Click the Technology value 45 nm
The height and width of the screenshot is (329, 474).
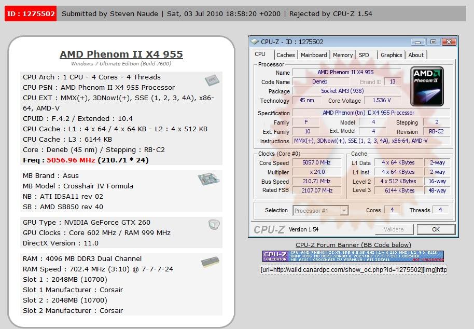pyautogui.click(x=307, y=100)
